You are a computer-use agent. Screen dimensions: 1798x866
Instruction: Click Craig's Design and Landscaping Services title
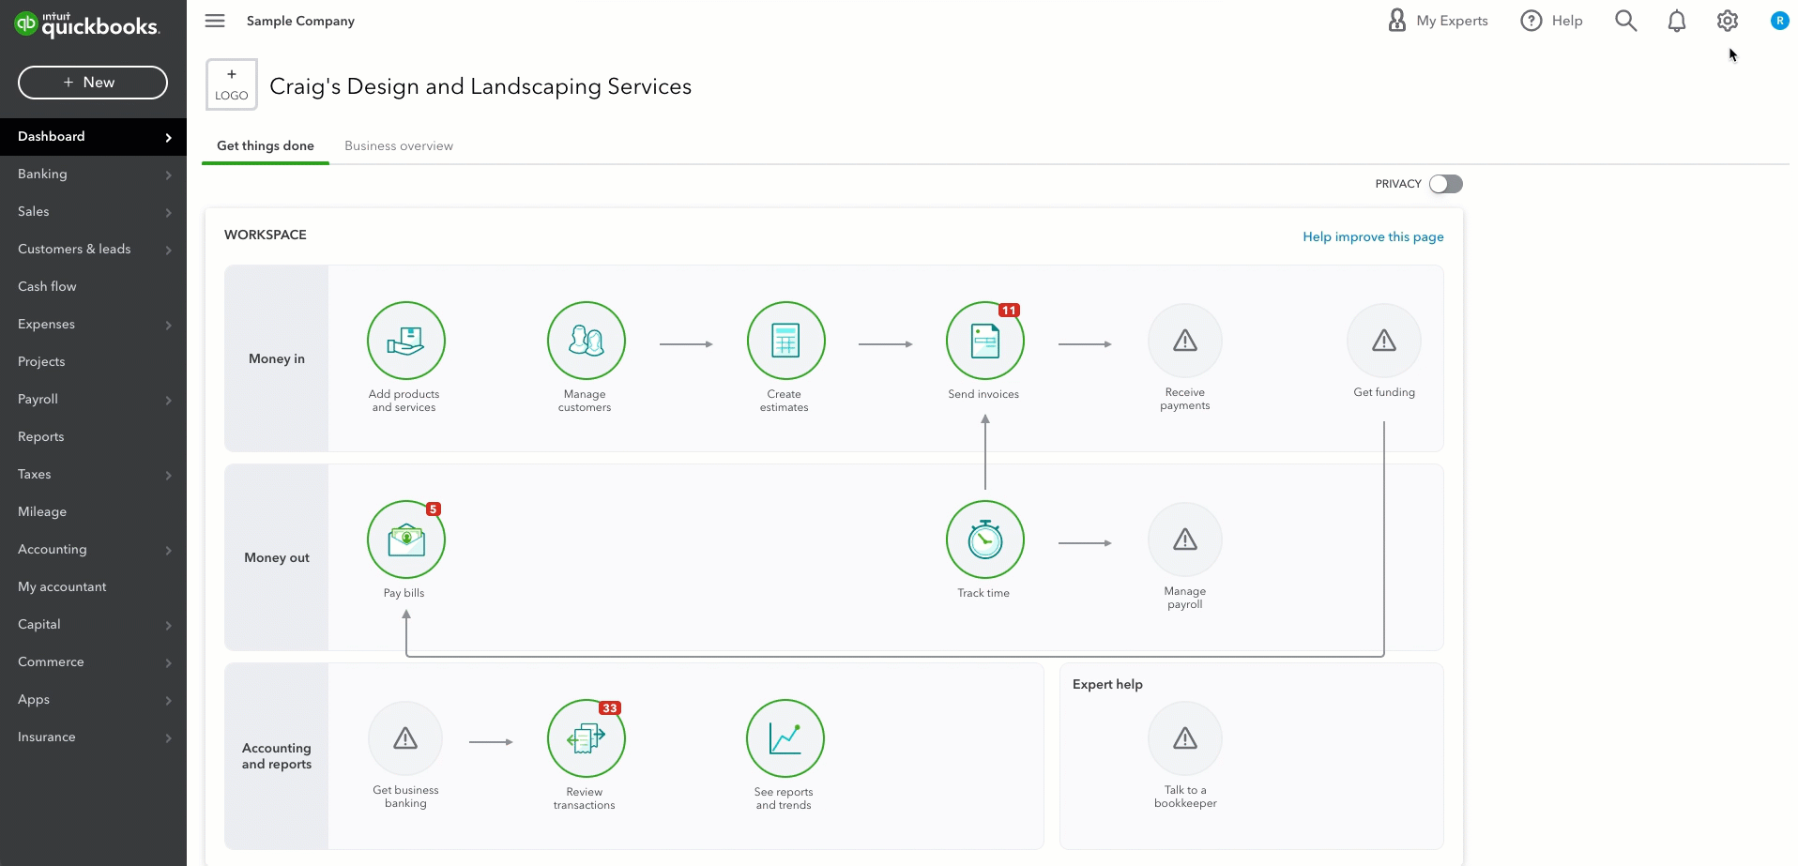[x=480, y=86]
